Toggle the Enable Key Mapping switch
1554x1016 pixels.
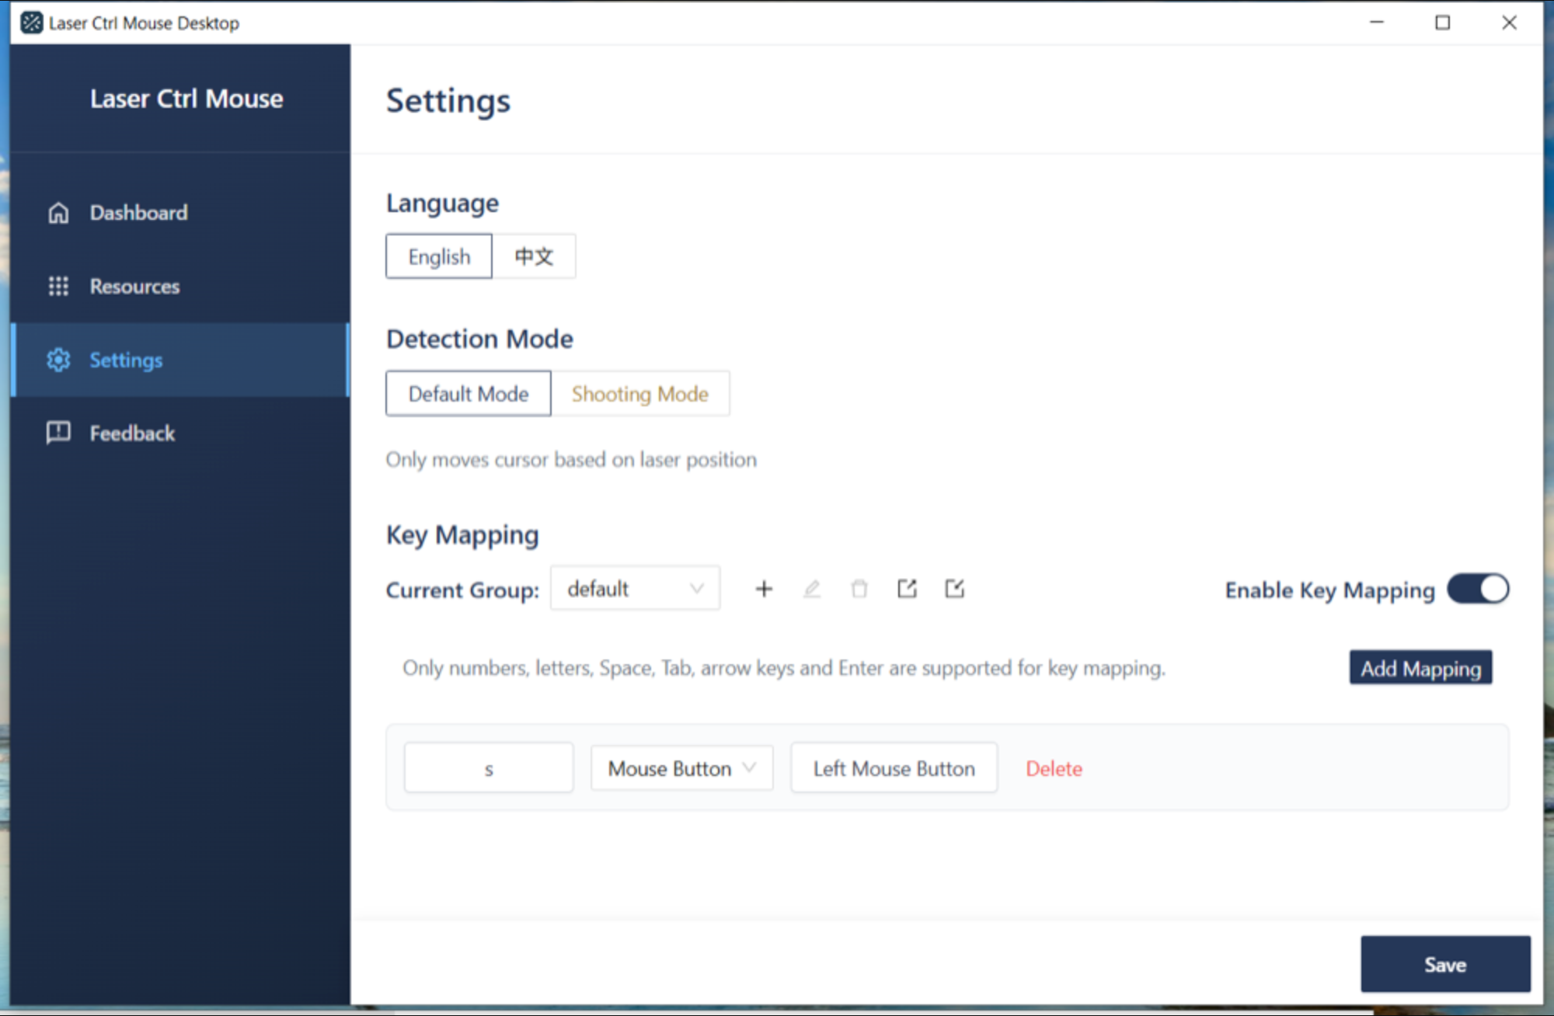coord(1478,589)
